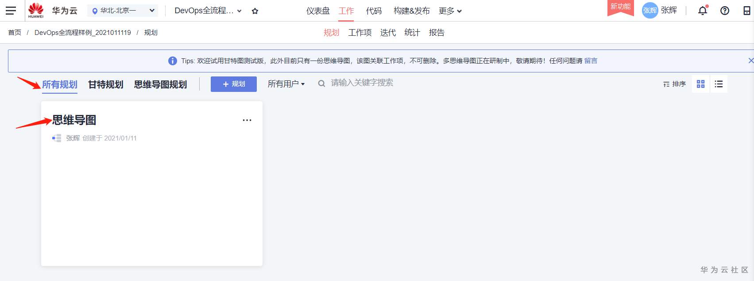The width and height of the screenshot is (754, 281).
Task: Expand the 更多 menu
Action: tap(450, 11)
